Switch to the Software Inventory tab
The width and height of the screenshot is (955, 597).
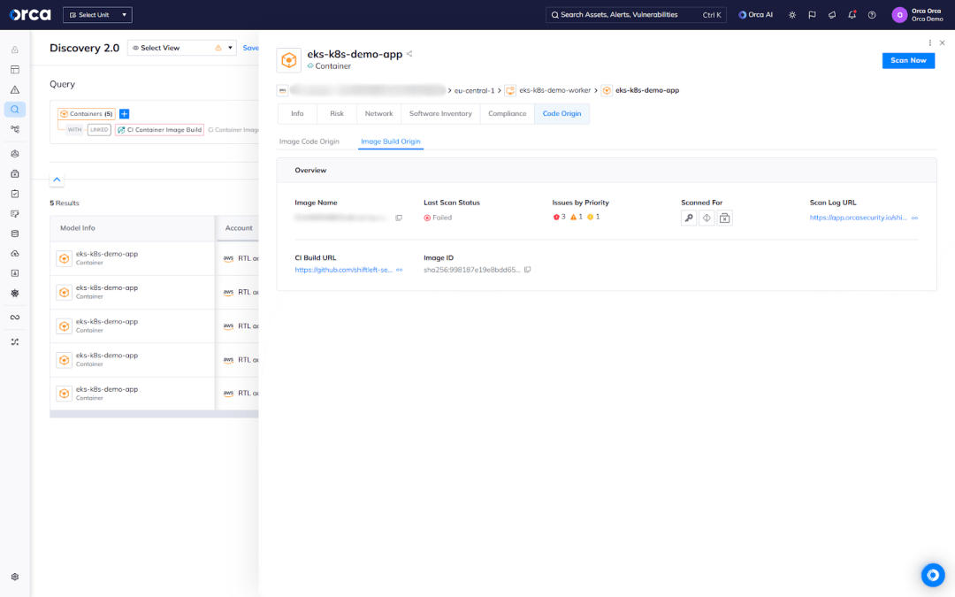pos(440,114)
